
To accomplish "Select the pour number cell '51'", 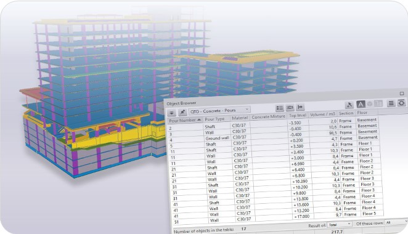I will [176, 222].
